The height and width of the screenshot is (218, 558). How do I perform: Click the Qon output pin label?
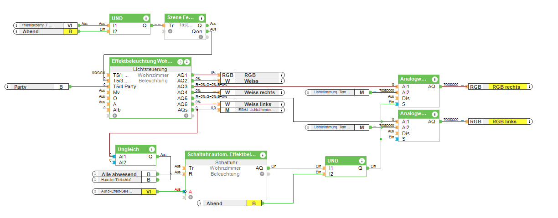(197, 31)
